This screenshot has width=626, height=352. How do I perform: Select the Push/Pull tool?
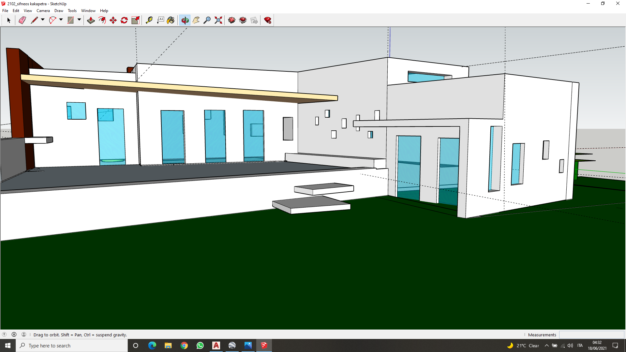click(91, 20)
